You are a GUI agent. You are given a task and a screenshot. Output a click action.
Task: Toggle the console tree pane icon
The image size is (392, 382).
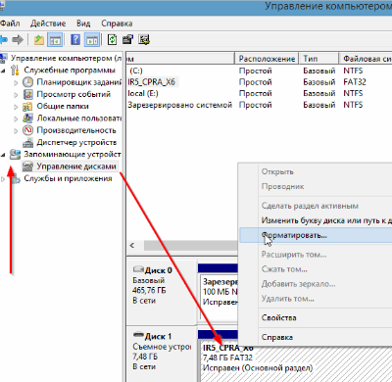click(x=55, y=40)
